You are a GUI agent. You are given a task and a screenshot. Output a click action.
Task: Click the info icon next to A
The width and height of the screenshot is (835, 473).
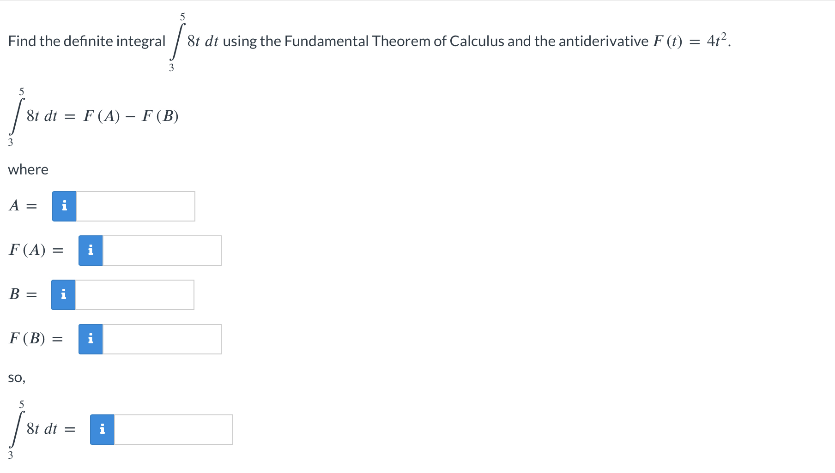coord(64,206)
